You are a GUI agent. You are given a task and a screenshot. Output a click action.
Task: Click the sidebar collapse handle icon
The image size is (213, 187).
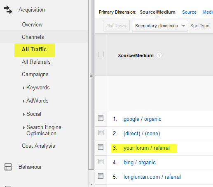click(91, 75)
